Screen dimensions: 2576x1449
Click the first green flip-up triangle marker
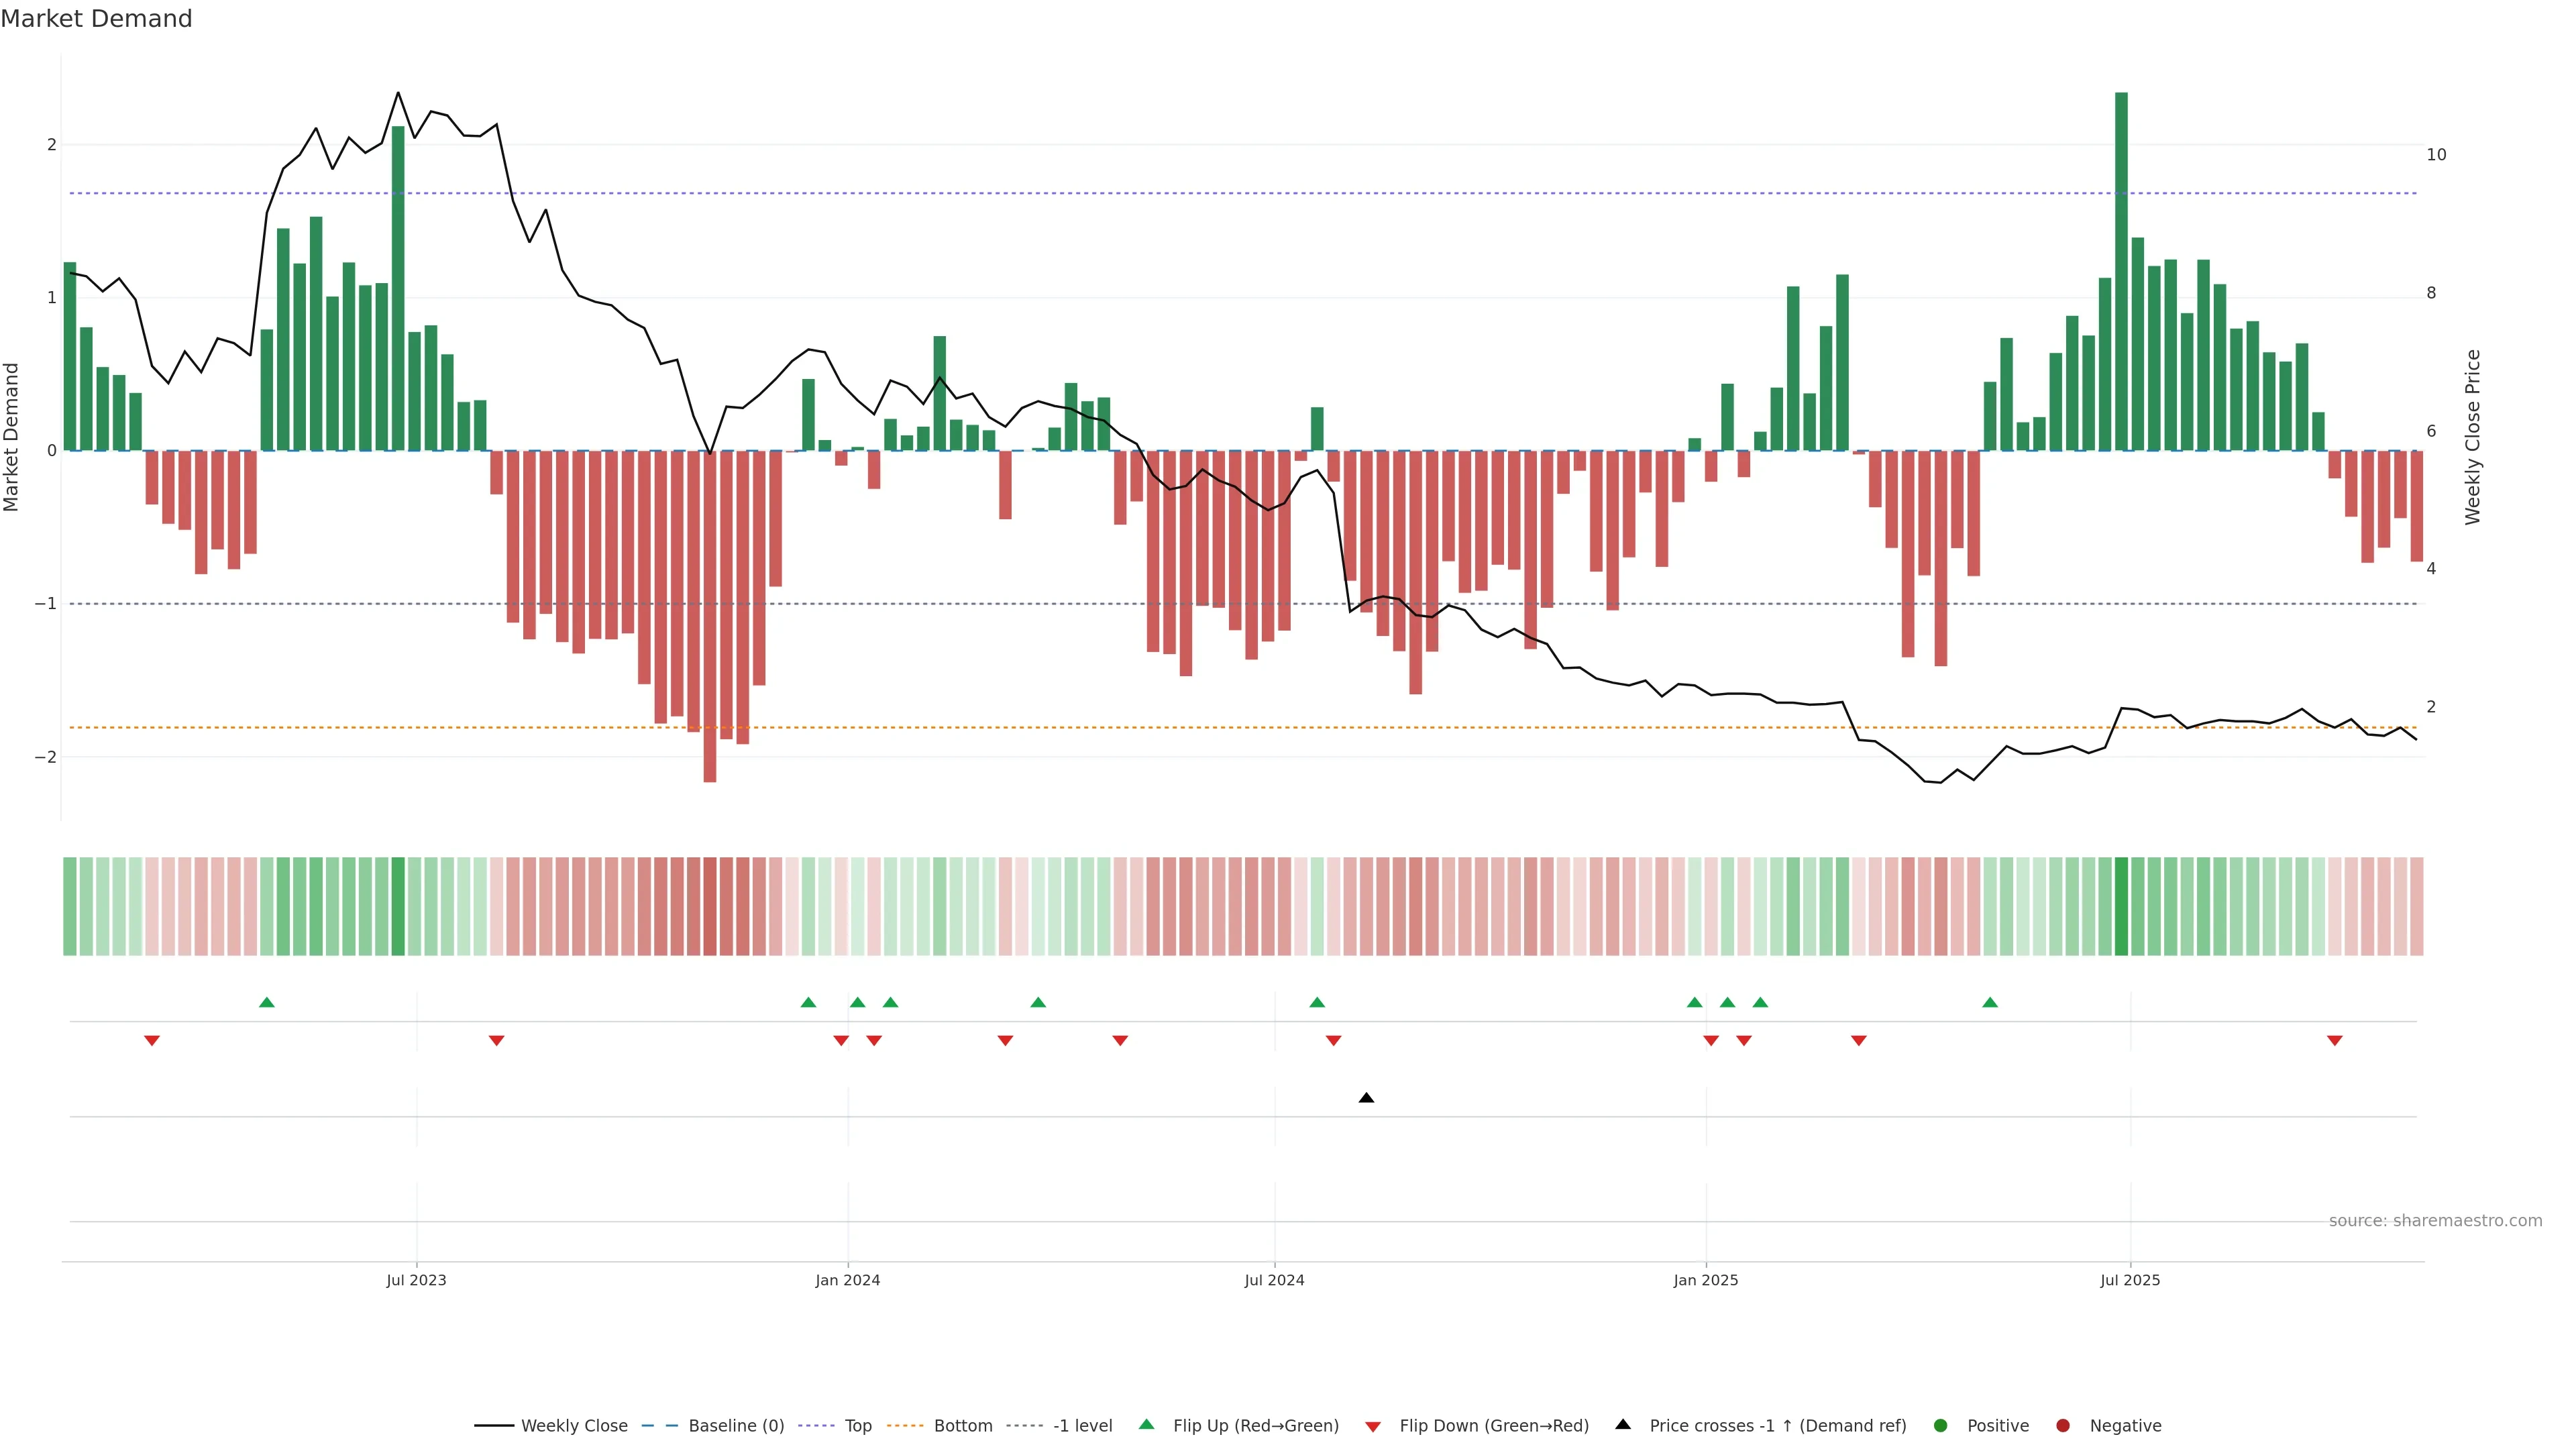coord(266,1002)
